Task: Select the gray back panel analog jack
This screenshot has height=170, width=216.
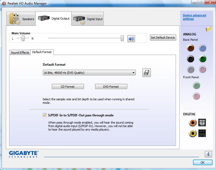Action: pyautogui.click(x=191, y=69)
